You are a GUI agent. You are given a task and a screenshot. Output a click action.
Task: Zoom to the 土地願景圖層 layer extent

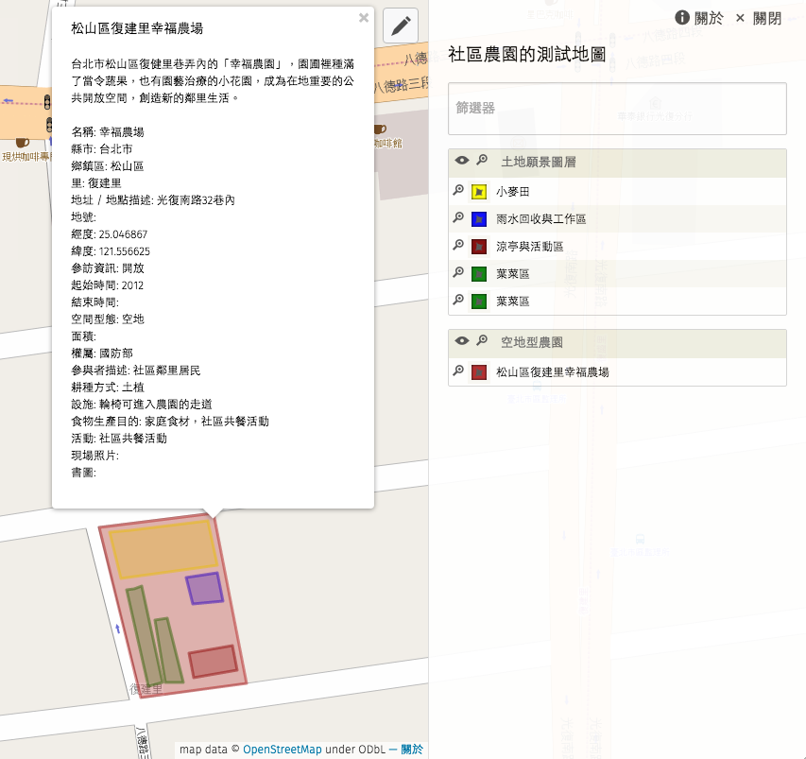point(482,161)
